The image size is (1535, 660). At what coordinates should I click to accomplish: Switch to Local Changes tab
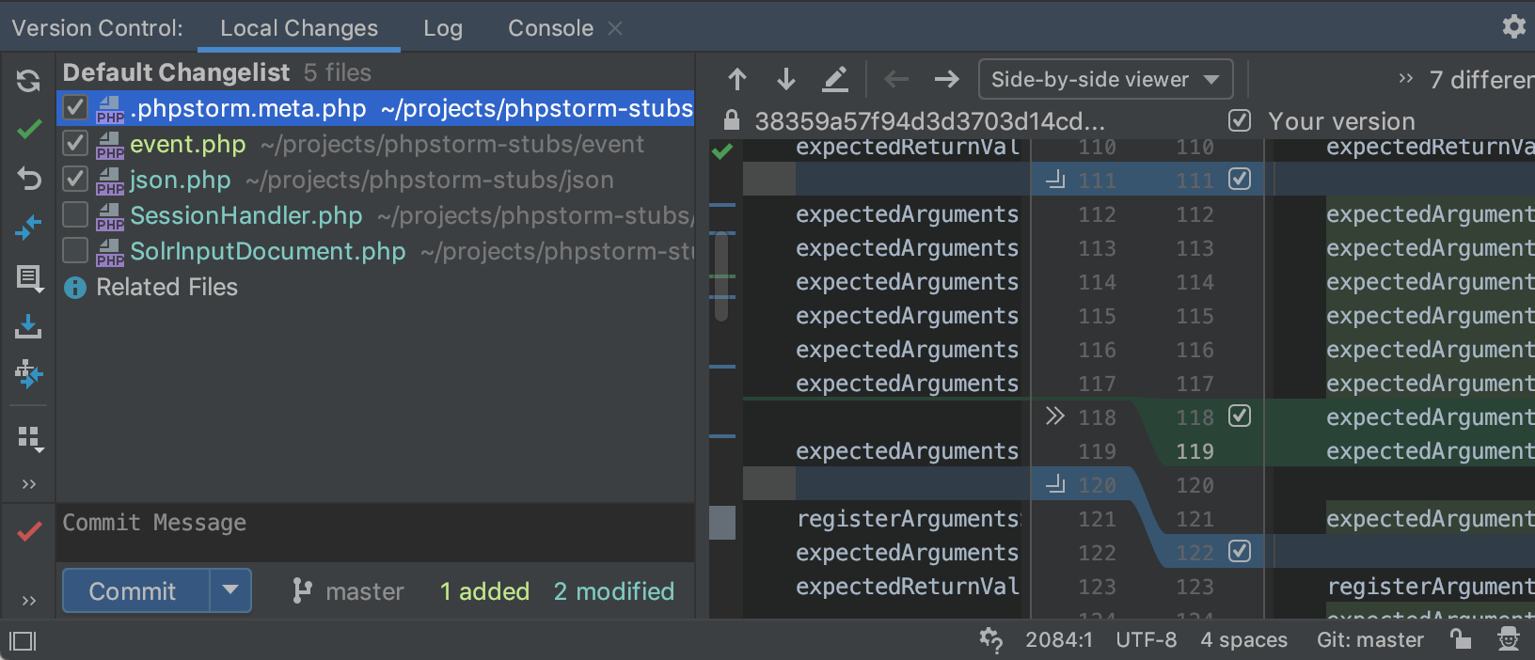click(299, 28)
